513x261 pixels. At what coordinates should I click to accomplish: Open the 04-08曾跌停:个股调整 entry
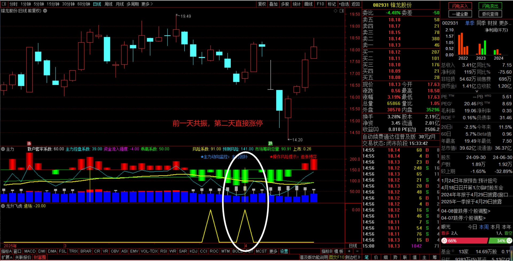click(466, 211)
